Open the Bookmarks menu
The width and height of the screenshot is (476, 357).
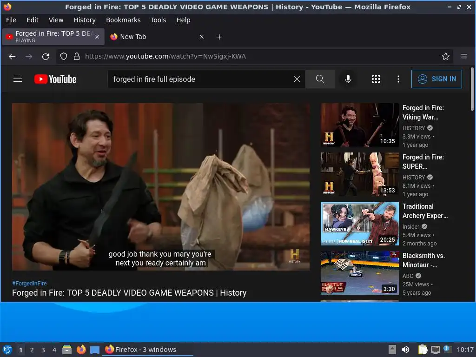(123, 20)
